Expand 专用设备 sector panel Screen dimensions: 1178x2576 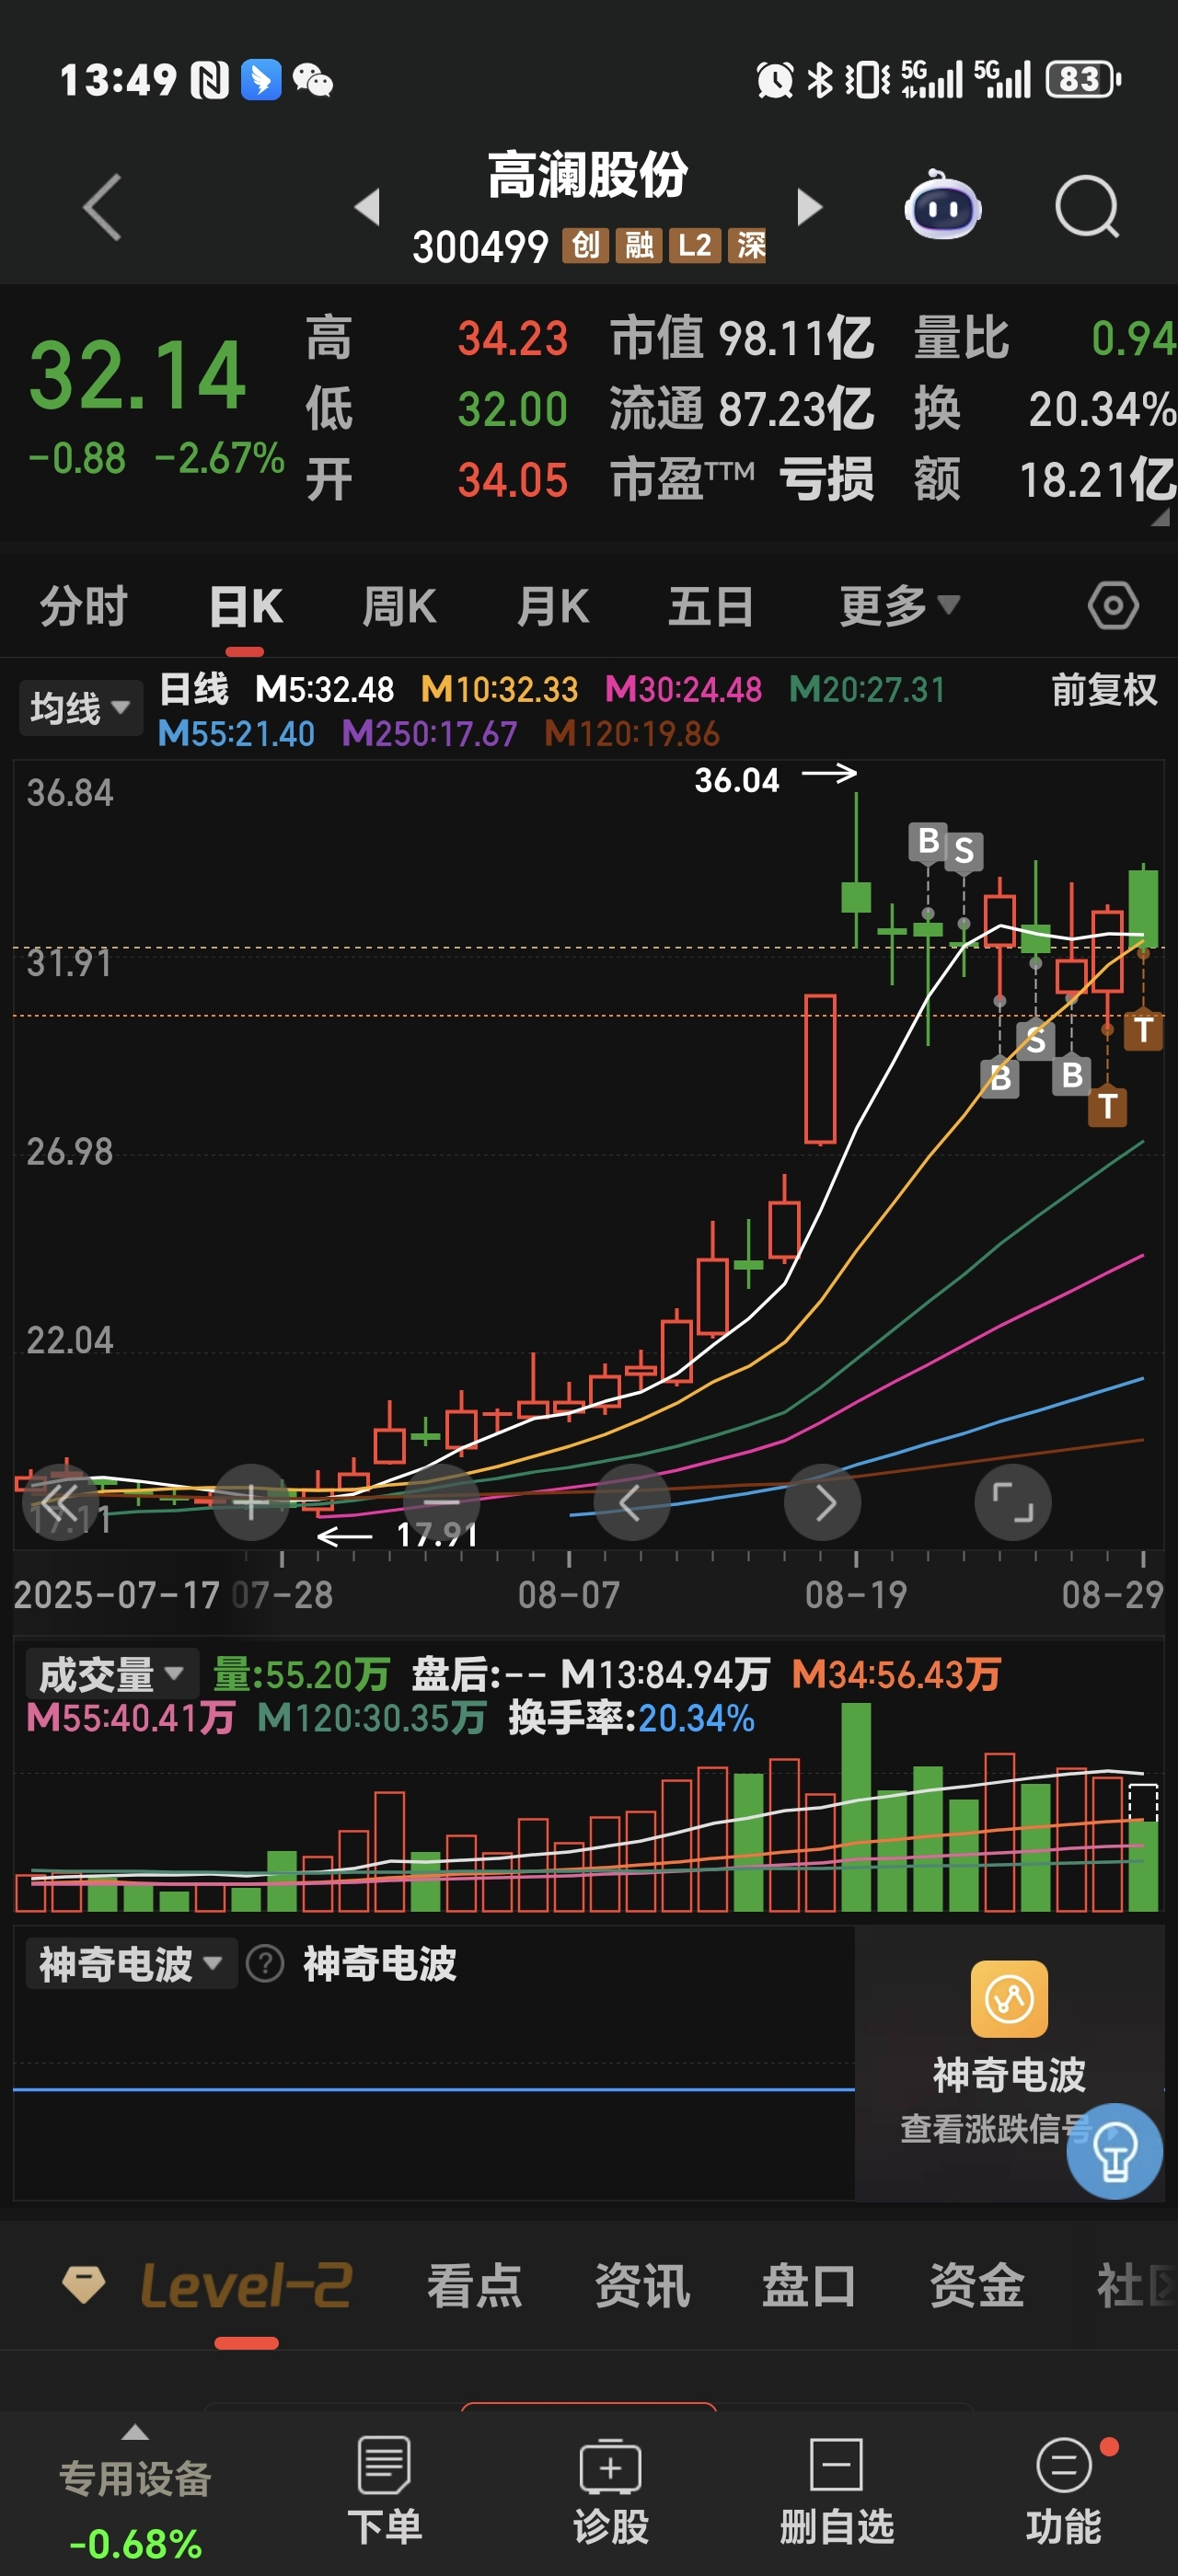[135, 2490]
